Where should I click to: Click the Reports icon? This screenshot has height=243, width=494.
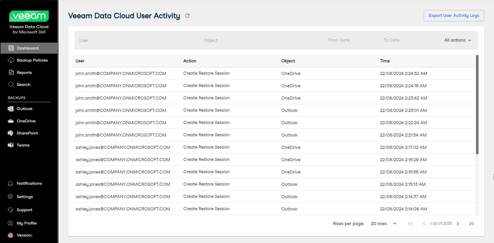click(11, 72)
